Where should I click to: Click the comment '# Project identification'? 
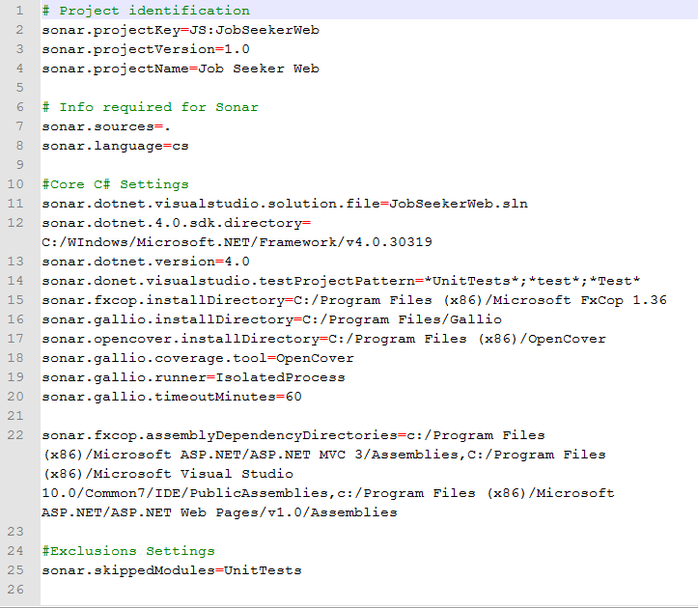pyautogui.click(x=146, y=11)
